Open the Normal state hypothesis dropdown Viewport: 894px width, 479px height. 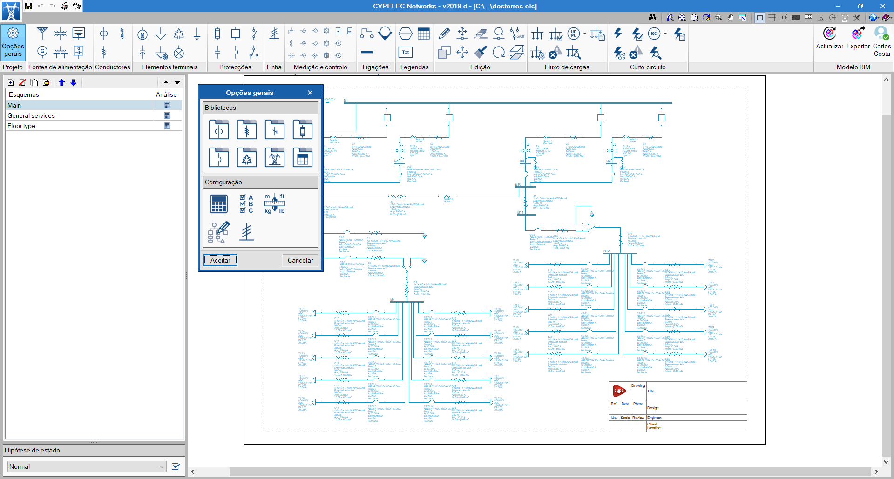click(x=87, y=466)
